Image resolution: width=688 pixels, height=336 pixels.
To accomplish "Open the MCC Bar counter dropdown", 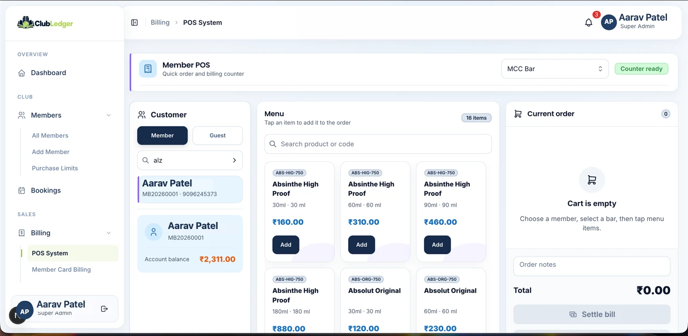I will [555, 69].
